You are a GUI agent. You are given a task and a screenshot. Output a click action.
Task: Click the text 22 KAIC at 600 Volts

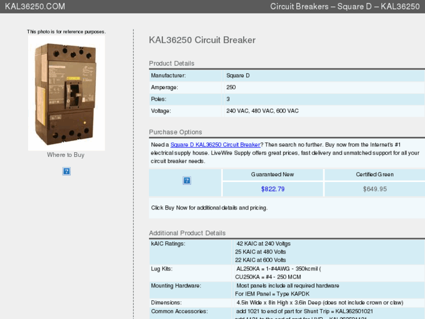click(x=261, y=260)
